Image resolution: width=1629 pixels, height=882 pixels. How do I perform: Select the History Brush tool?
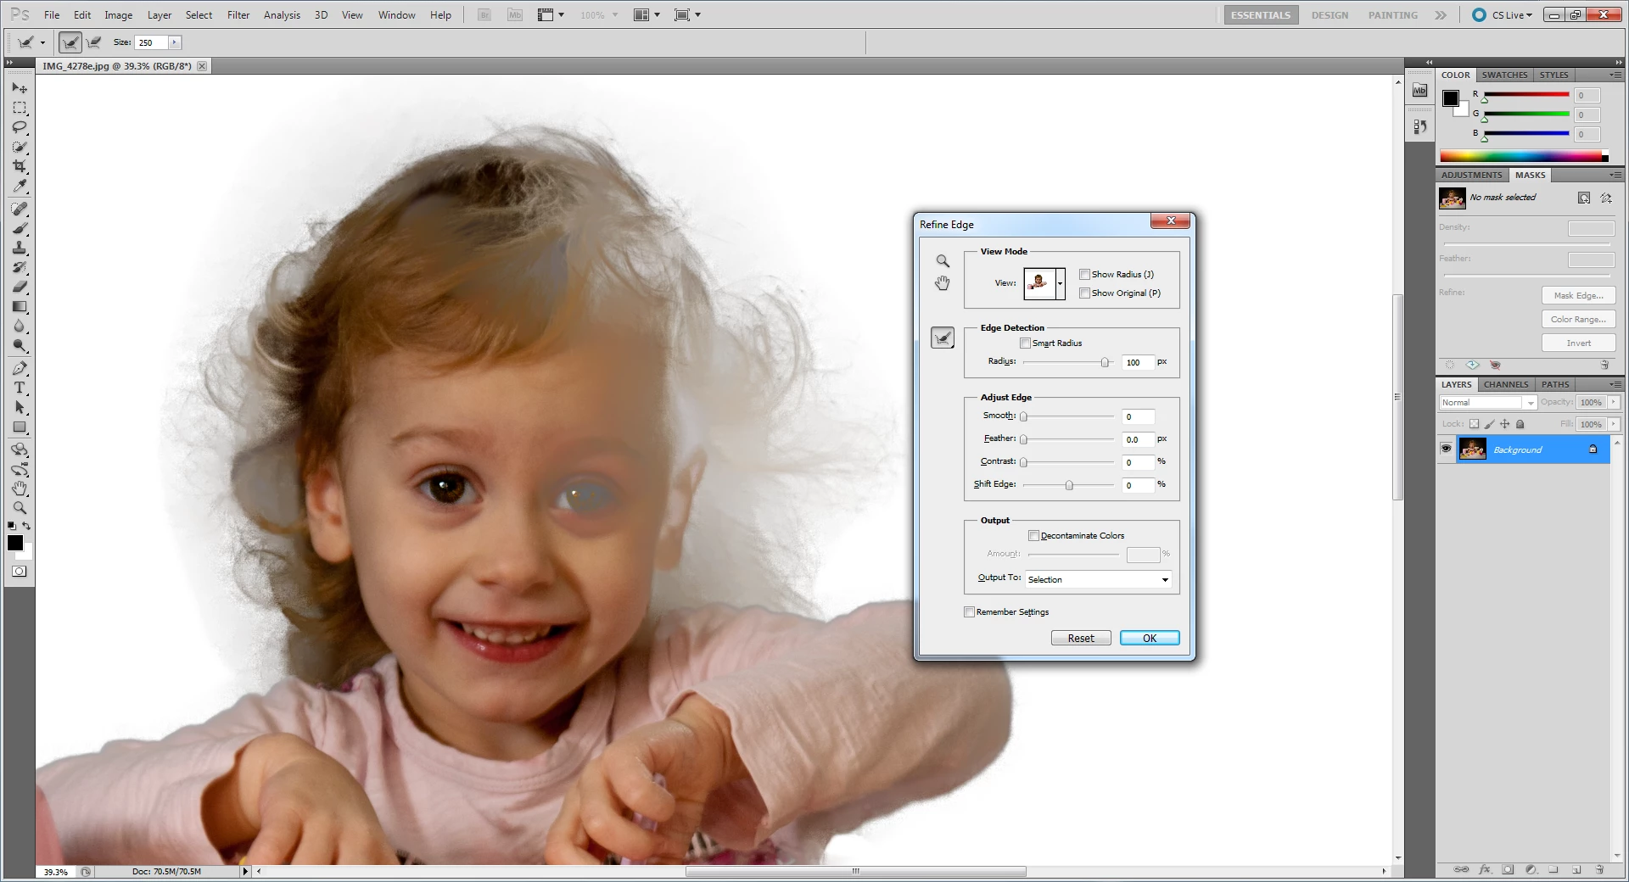pos(20,267)
